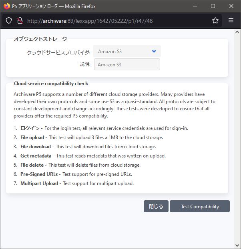Click the ログイン test list item
The image size is (241, 249).
pyautogui.click(x=30, y=128)
